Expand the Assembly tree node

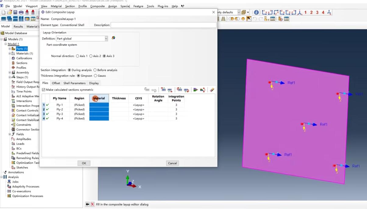(10, 72)
